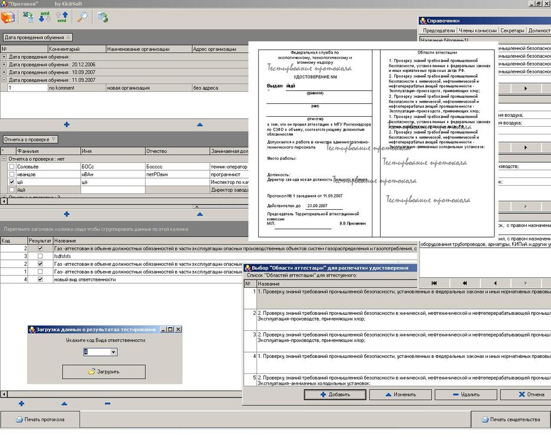Image resolution: width=551 pixels, height=441 pixels.
Task: Click the xml import icon with down arrows
Action: pyautogui.click(x=45, y=17)
